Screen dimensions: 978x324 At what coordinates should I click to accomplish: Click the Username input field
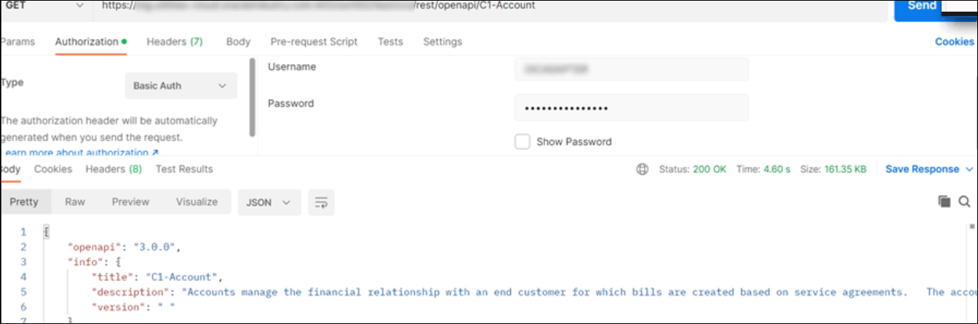[x=631, y=69]
